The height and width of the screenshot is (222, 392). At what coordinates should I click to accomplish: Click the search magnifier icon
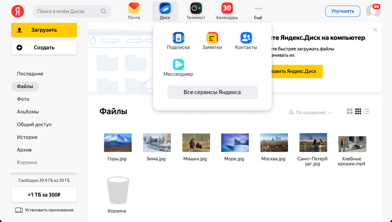tap(104, 11)
